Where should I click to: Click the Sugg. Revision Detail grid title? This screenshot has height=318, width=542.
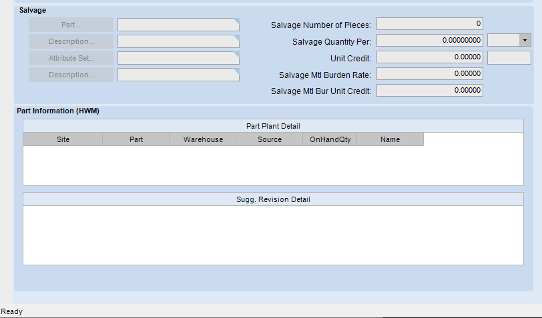273,199
